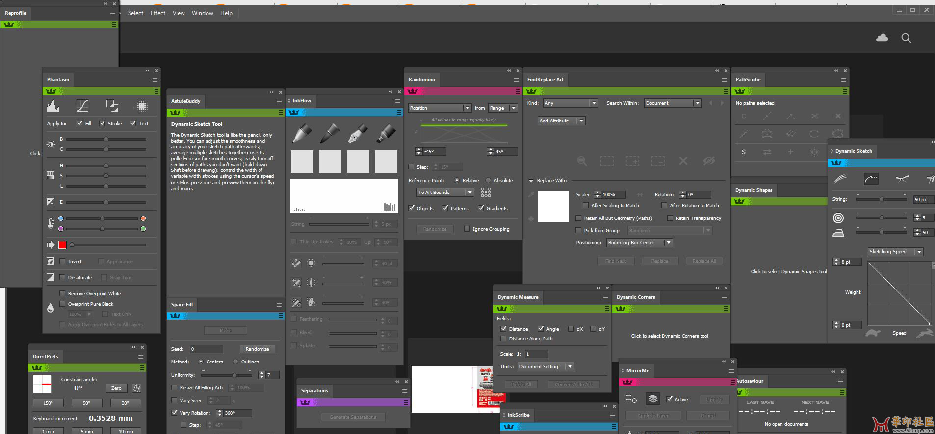This screenshot has width=935, height=434.
Task: Select Absolute reference point in Randomino
Action: 488,180
